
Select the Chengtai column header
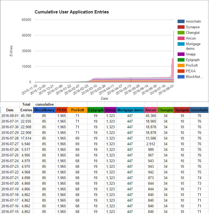(165, 110)
